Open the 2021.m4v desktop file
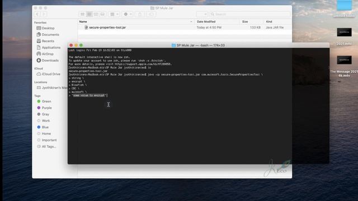 (x=345, y=36)
